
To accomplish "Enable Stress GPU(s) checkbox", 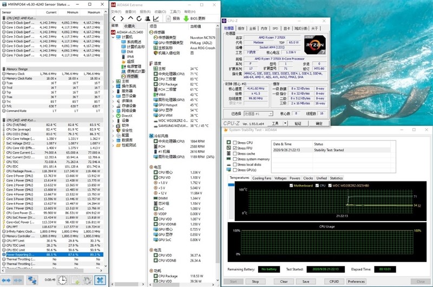I will click(234, 170).
